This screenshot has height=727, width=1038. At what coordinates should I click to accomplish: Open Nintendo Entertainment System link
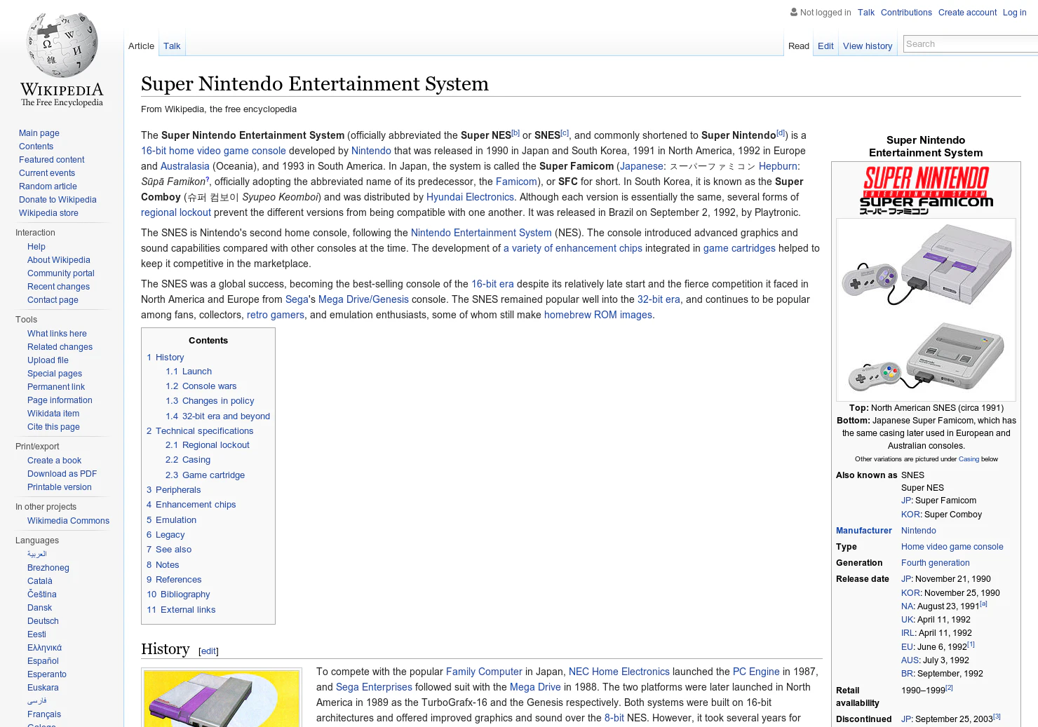[x=481, y=233]
